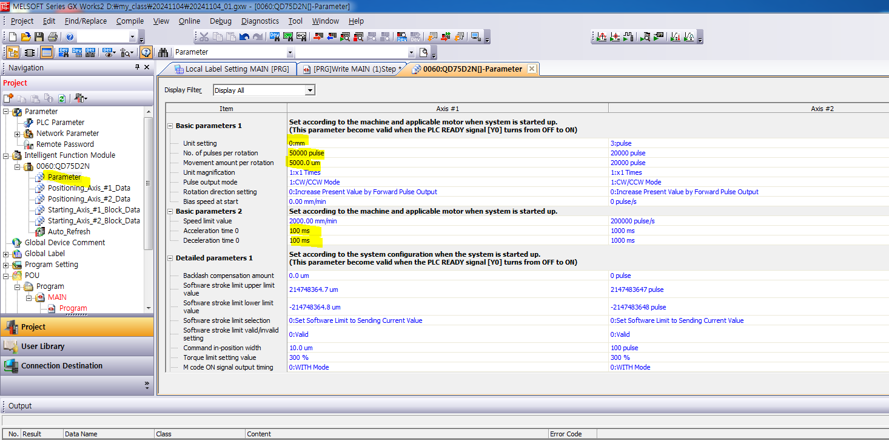Screen dimensions: 889x440
Task: Click the Cross reference Dev icon
Action: (x=63, y=52)
